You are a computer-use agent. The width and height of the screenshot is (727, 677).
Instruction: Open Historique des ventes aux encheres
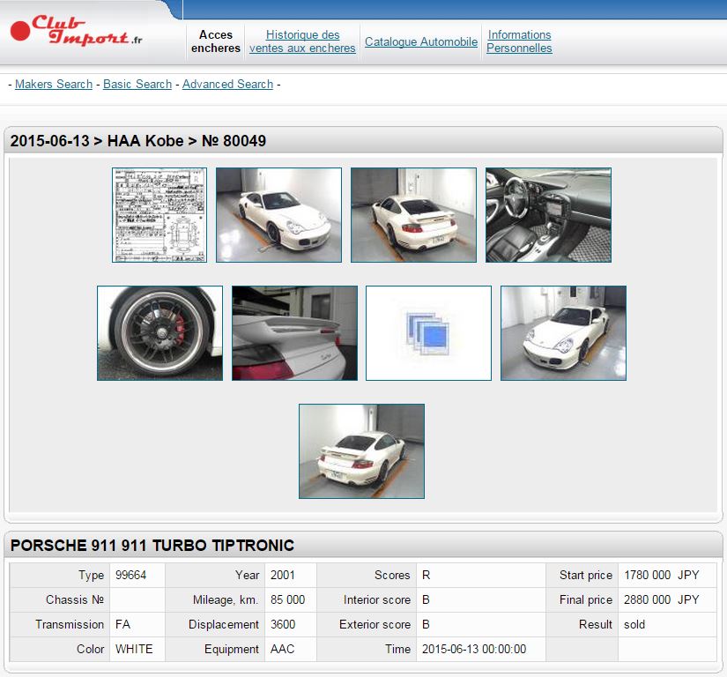click(x=302, y=41)
